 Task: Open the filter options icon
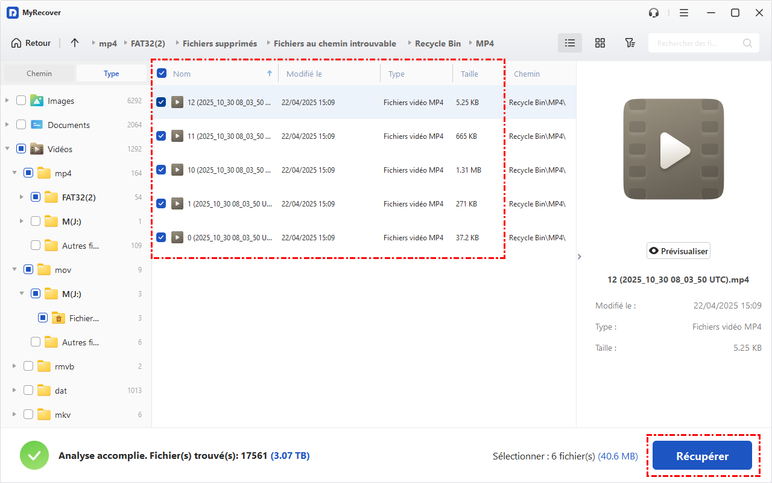click(630, 43)
